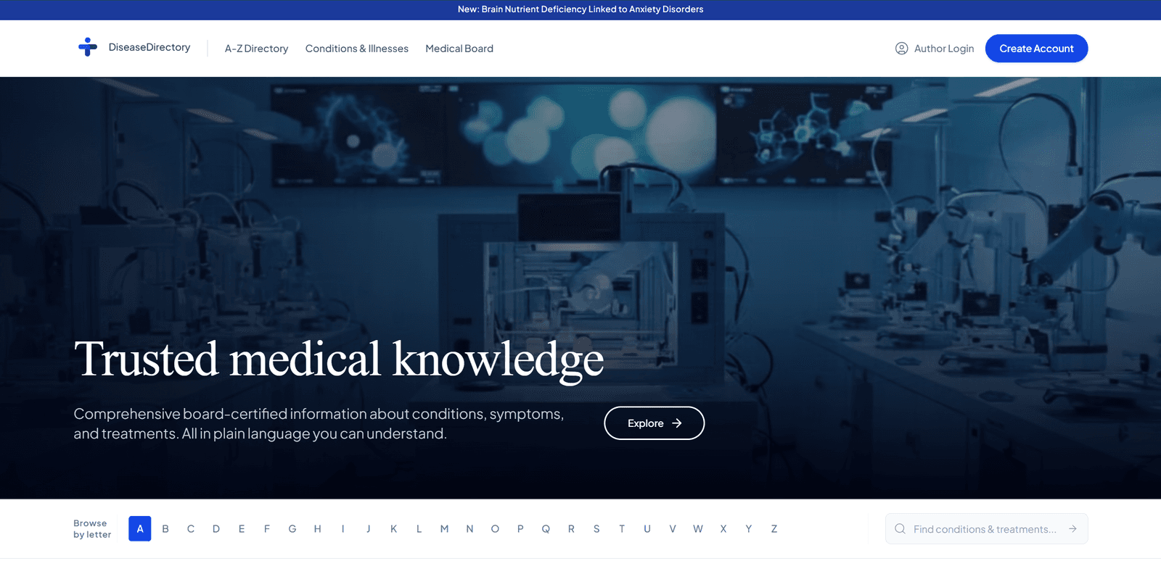1161x561 pixels.
Task: Browse conditions starting with B
Action: [x=165, y=529]
